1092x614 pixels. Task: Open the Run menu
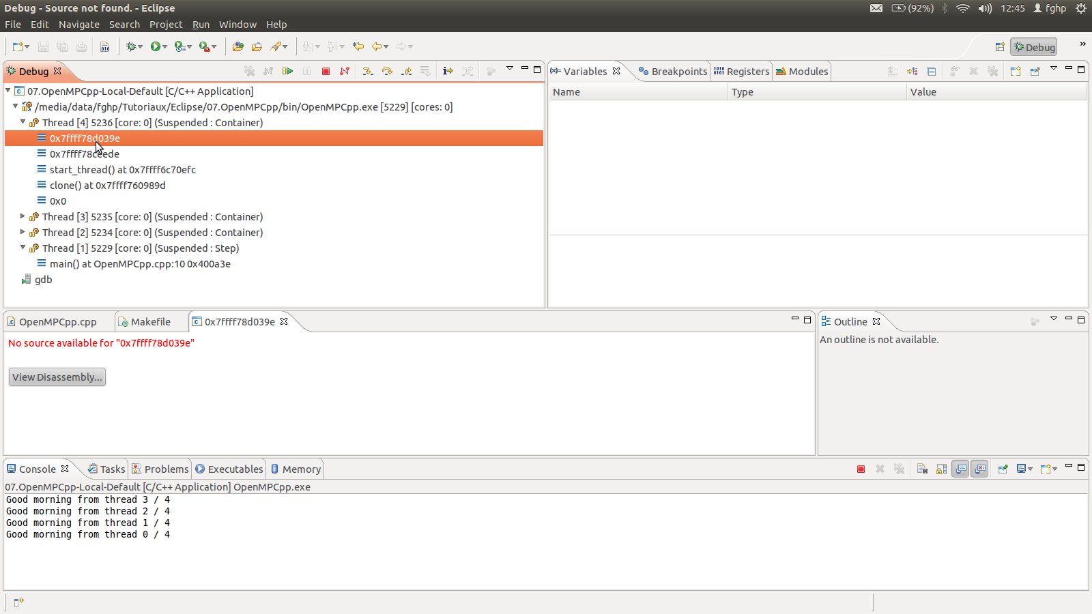(x=201, y=25)
